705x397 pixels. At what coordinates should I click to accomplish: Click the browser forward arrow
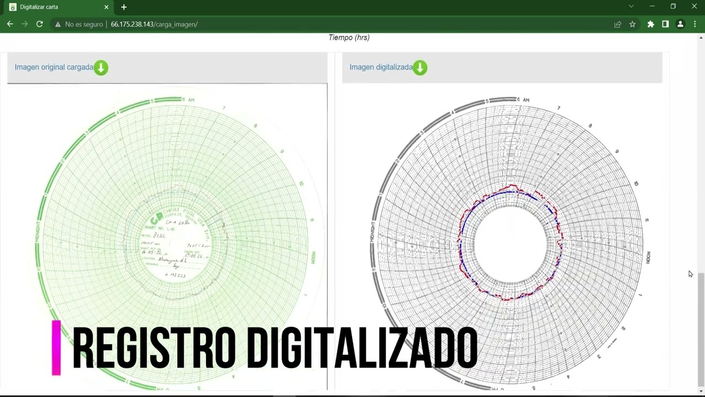[25, 24]
